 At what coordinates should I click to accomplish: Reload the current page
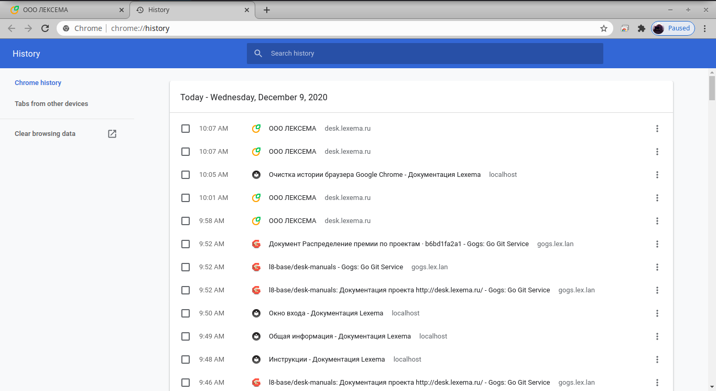point(45,28)
